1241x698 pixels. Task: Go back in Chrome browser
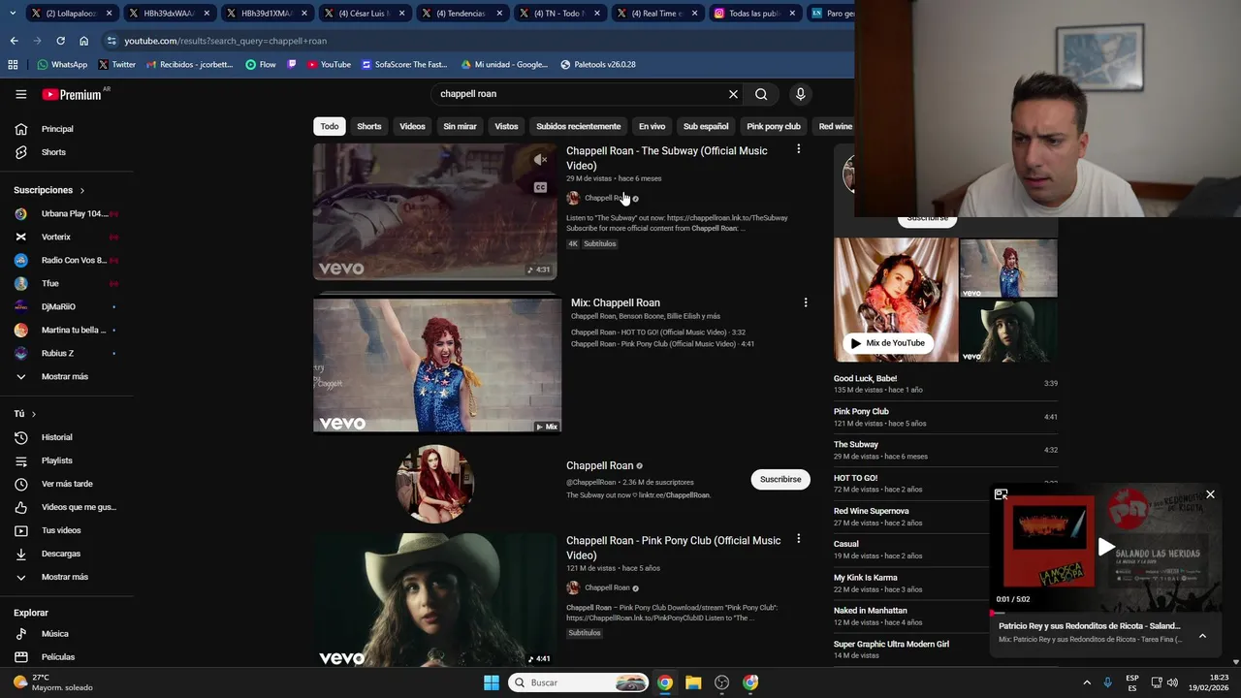pyautogui.click(x=14, y=41)
